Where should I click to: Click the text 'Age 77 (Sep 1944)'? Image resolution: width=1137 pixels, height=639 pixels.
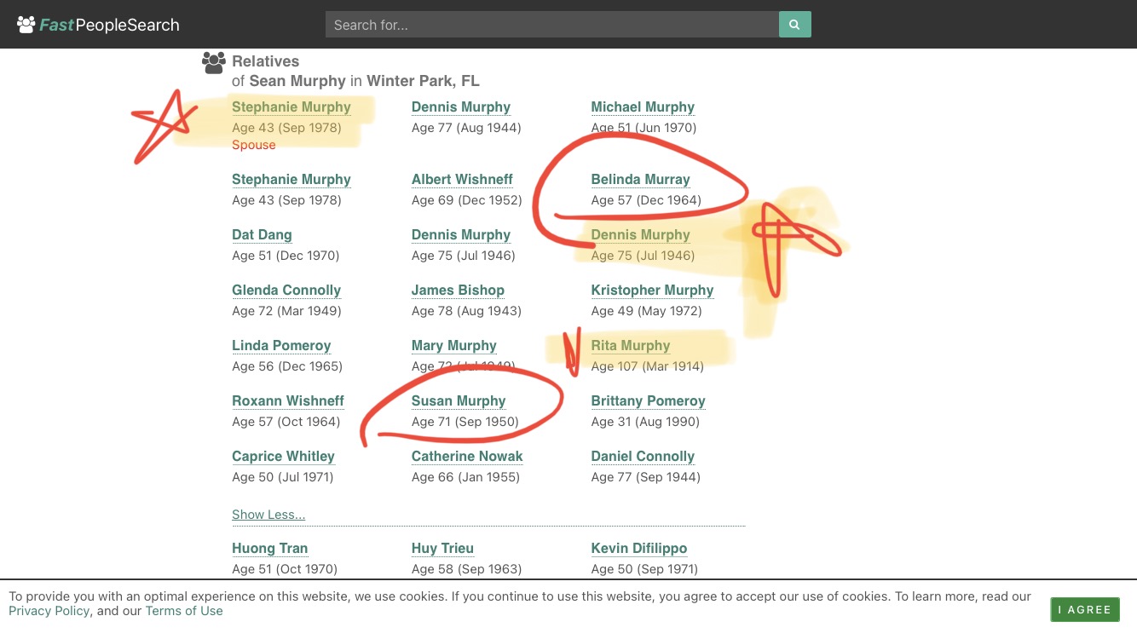[x=646, y=477]
